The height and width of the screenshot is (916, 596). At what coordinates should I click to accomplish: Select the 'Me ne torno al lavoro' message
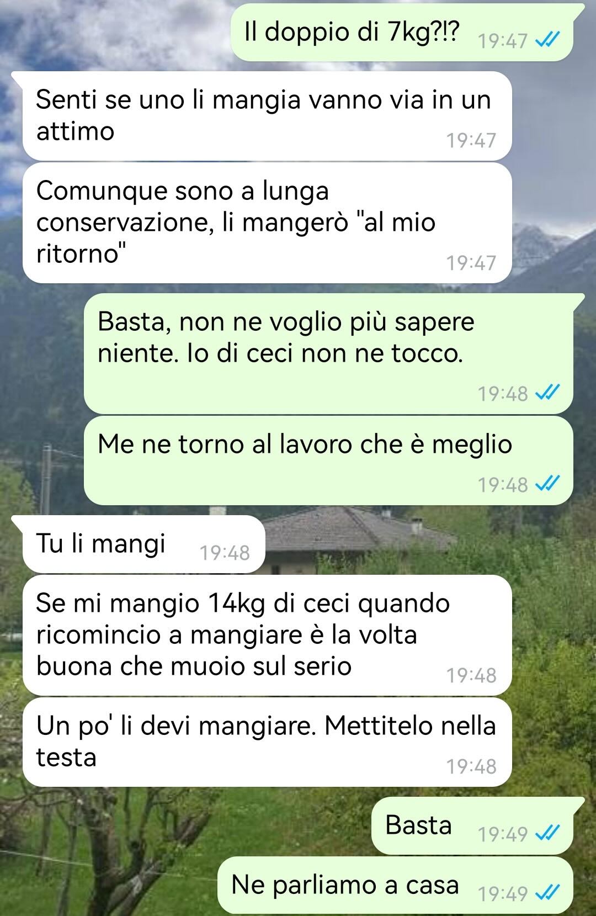328,460
